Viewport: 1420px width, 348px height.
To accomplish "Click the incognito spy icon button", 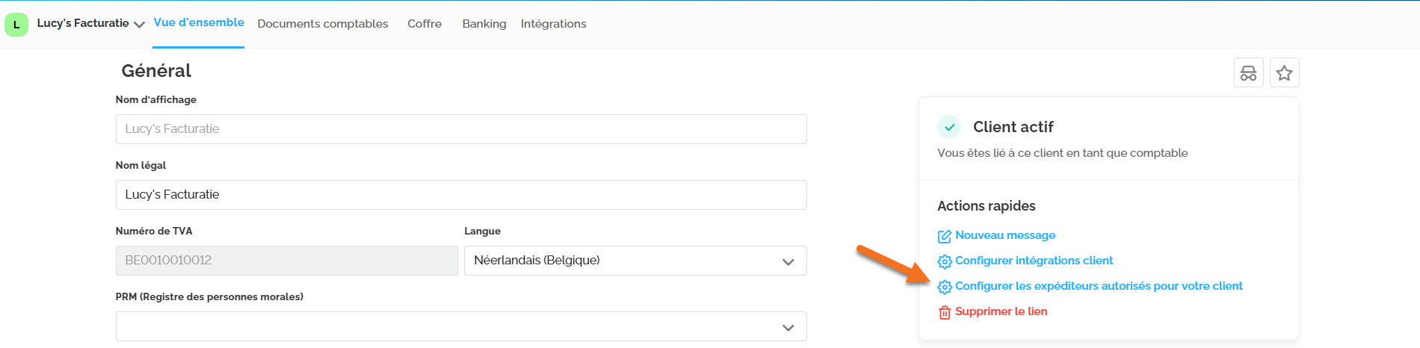I will [x=1248, y=73].
